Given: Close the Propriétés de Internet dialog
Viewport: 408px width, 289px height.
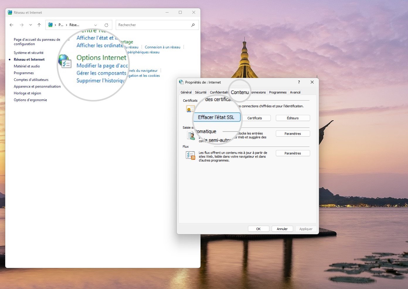Looking at the screenshot, I should 312,82.
